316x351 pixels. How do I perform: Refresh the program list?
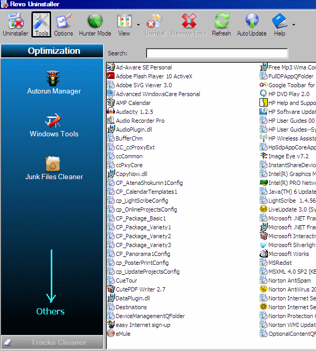coord(221,25)
